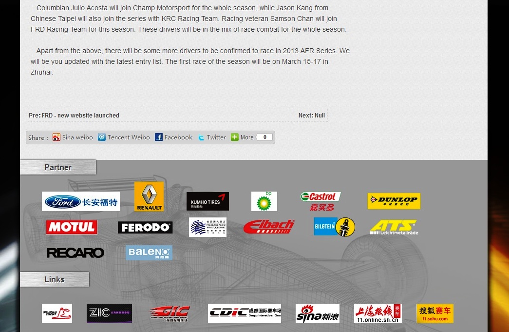
Task: Click the share count bubble
Action: pos(264,137)
